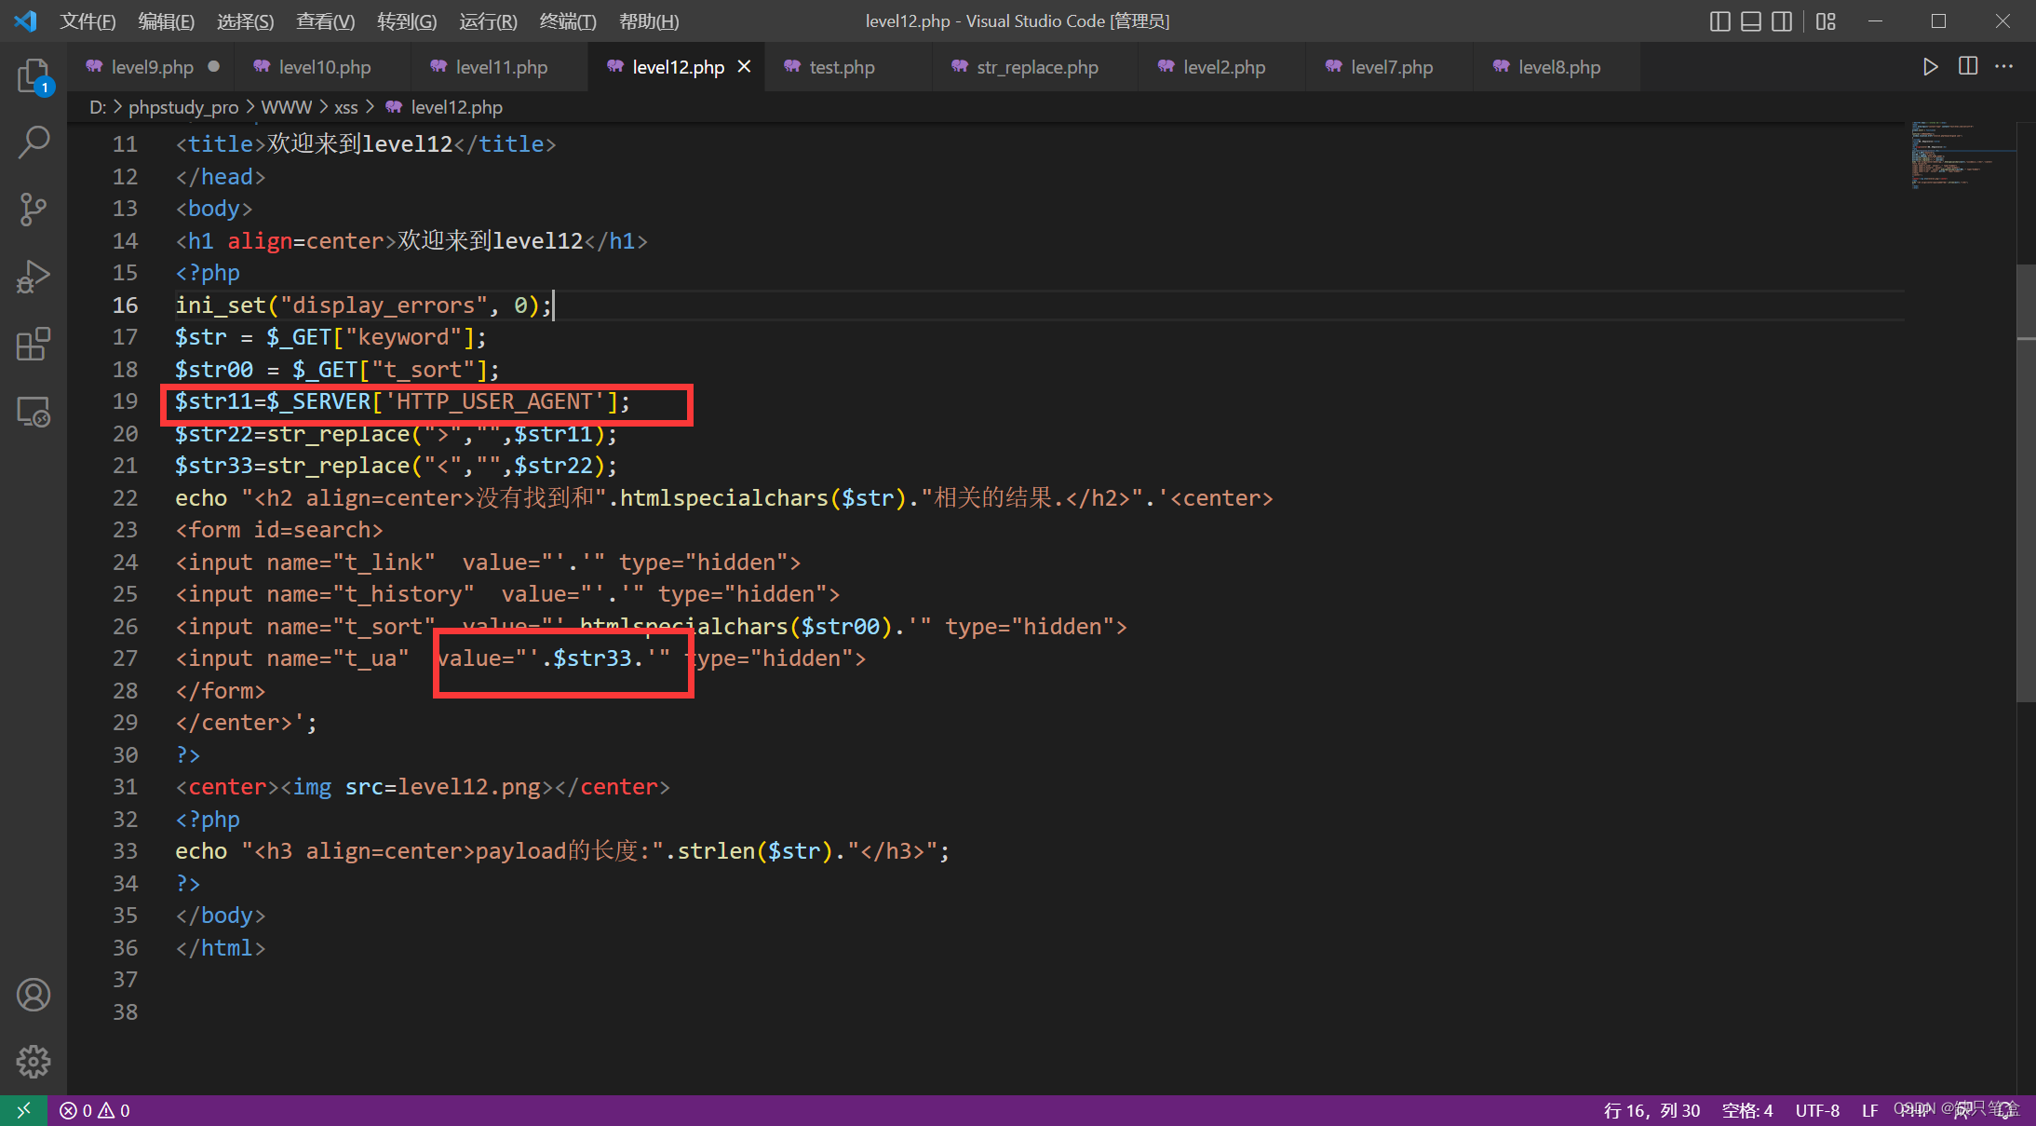
Task: Click $_GET["keyword"] on line 17
Action: (371, 337)
